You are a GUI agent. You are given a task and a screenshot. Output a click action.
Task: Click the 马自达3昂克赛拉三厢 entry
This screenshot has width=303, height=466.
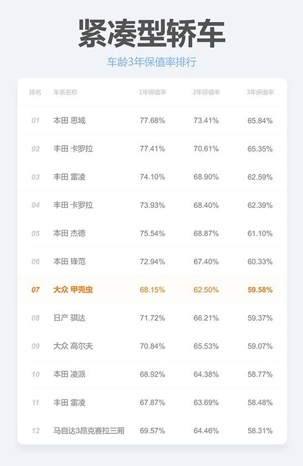[x=89, y=431]
